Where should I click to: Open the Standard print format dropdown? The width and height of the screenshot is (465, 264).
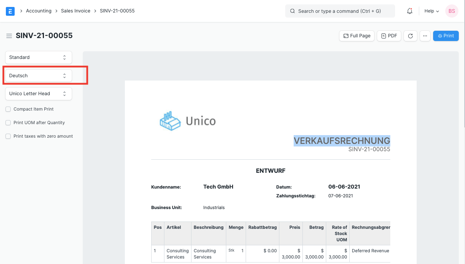[x=38, y=57]
